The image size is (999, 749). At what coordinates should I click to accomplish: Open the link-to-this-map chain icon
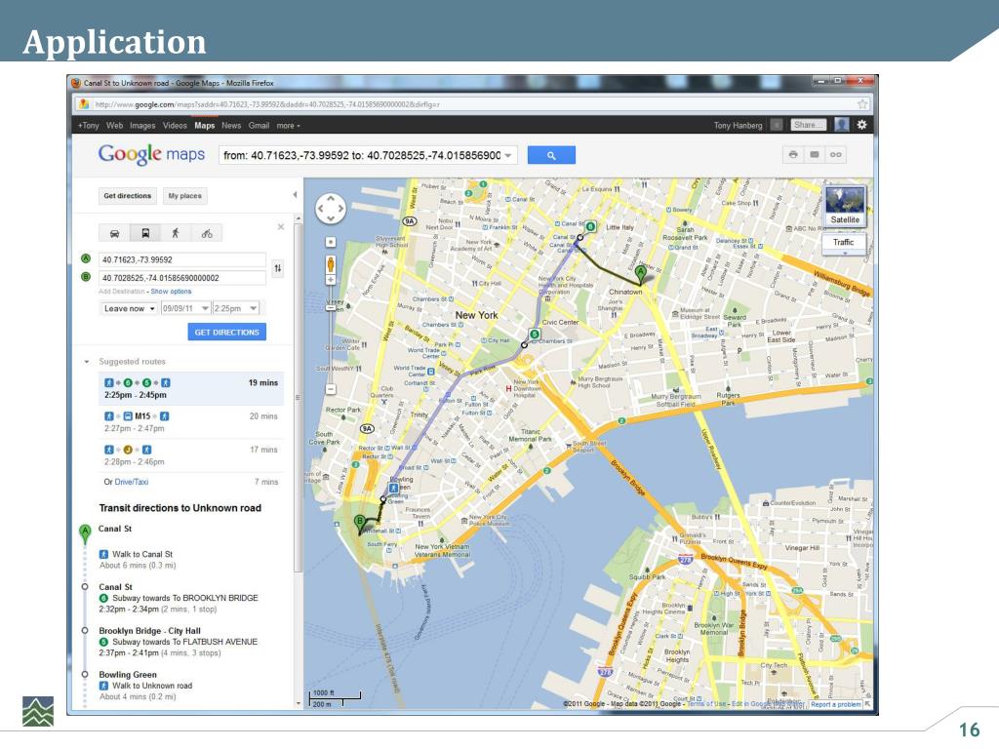tap(835, 155)
